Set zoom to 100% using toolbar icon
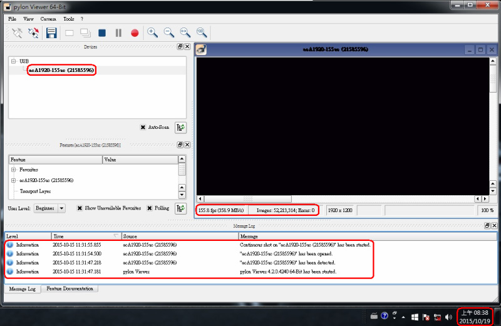The height and width of the screenshot is (326, 501). point(202,33)
